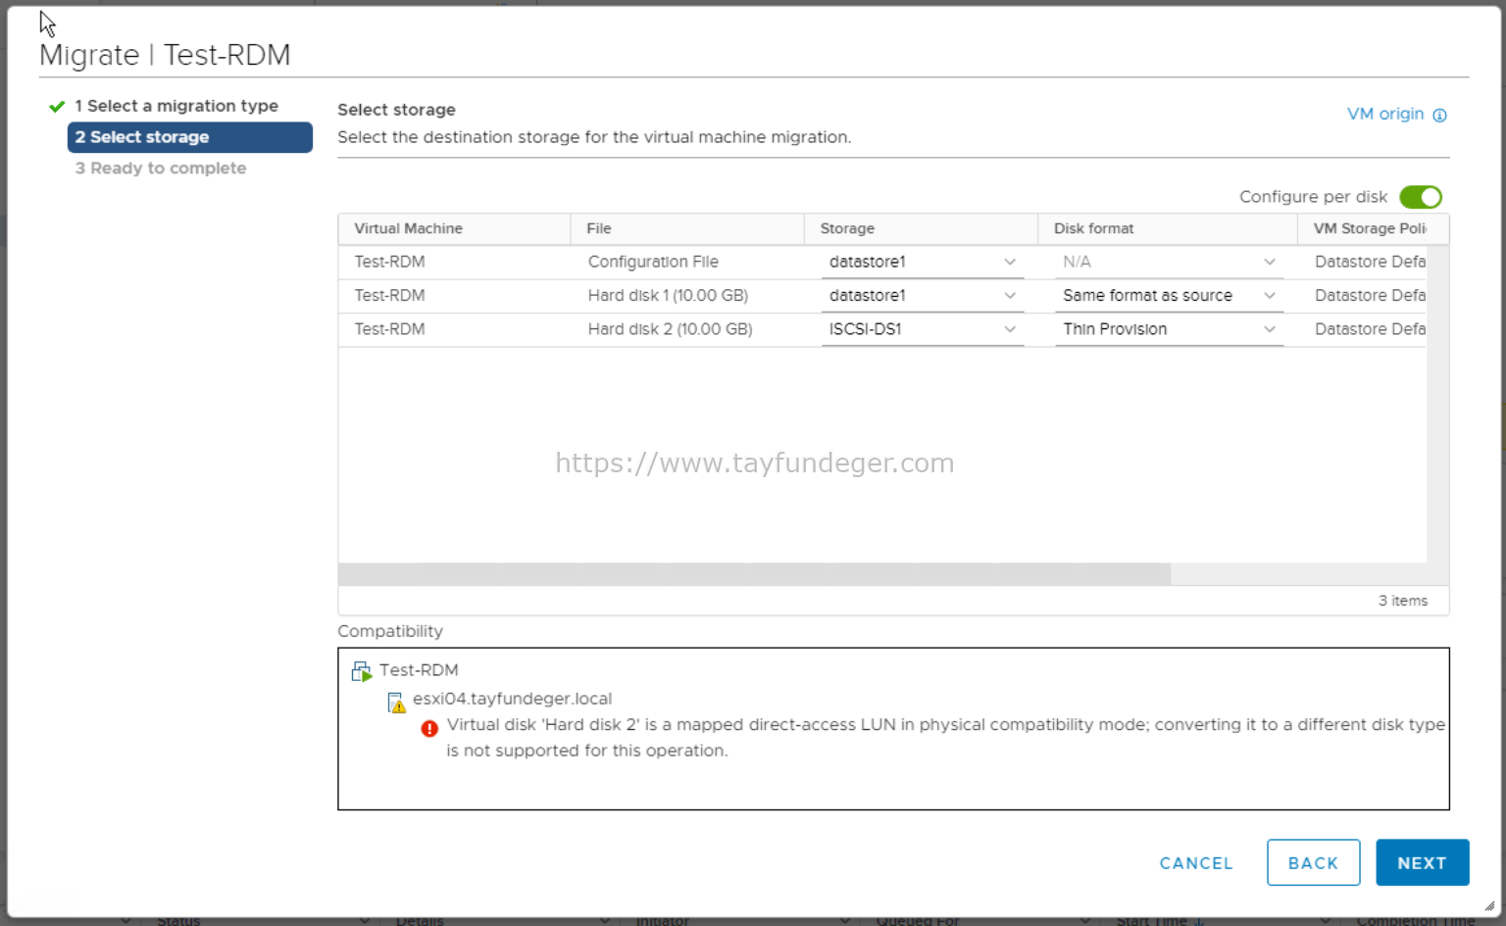Cancel the migration wizard
The height and width of the screenshot is (926, 1506).
tap(1195, 863)
